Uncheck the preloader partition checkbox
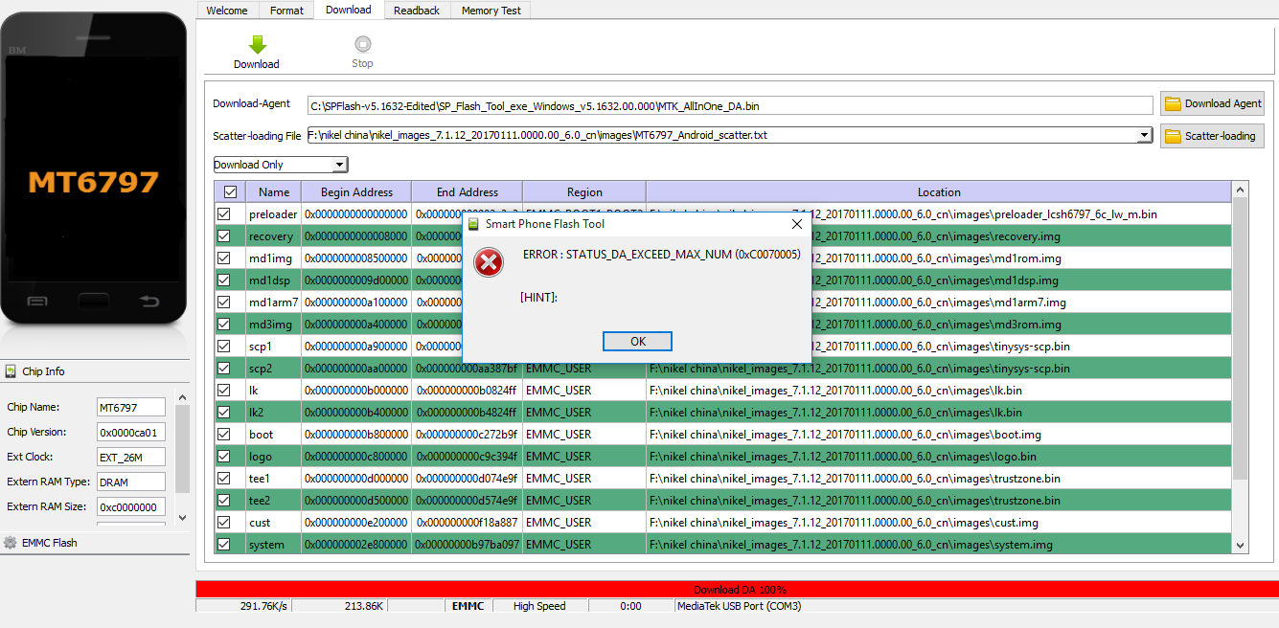Viewport: 1279px width, 628px height. [x=224, y=214]
